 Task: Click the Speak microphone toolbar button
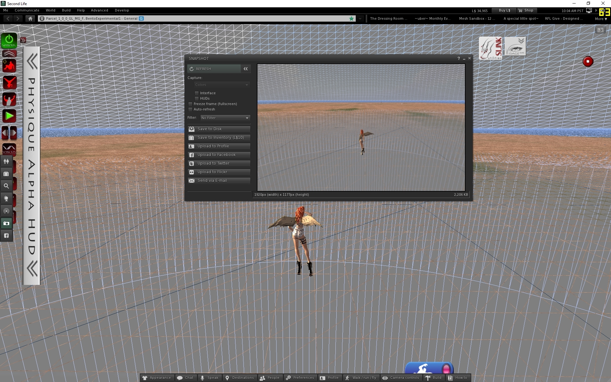click(x=209, y=378)
